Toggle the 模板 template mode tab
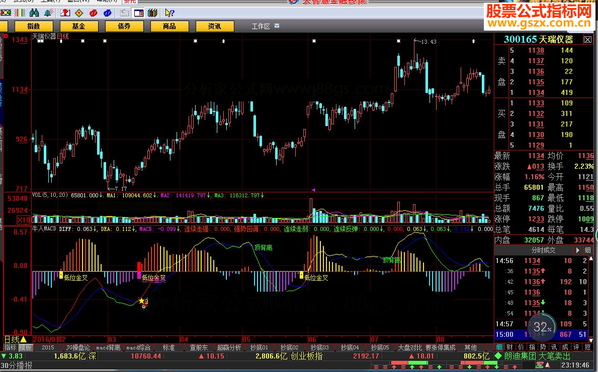Image resolution: width=598 pixels, height=372 pixels. coord(26,347)
